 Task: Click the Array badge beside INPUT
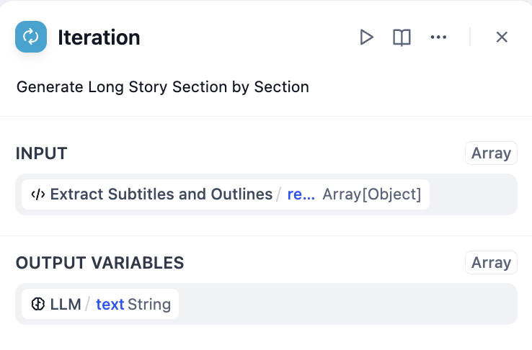pyautogui.click(x=491, y=153)
